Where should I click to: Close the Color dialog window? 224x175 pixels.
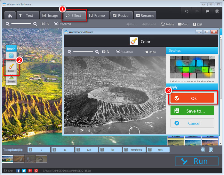(214, 32)
